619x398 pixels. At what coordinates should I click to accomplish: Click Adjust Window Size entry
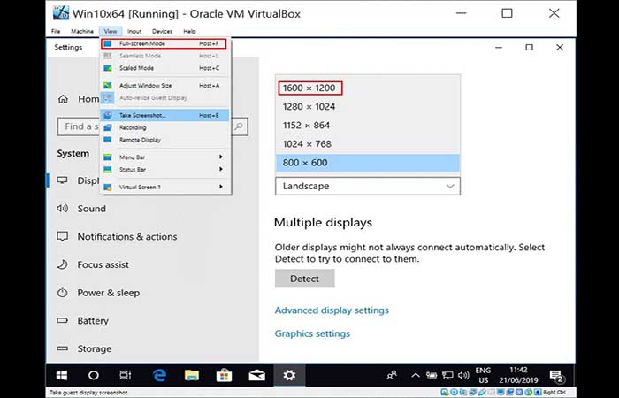coord(164,85)
